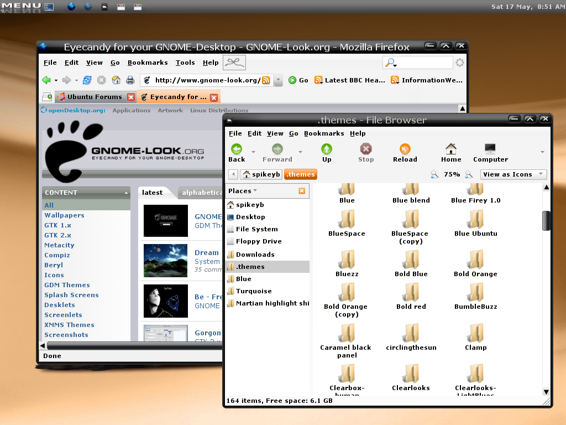Open File Browser Go menu
The height and width of the screenshot is (425, 566).
(x=294, y=133)
